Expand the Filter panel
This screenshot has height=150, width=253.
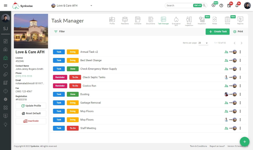pos(59,31)
